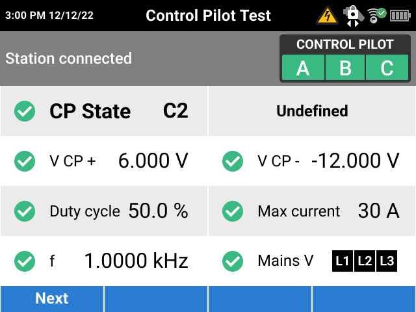Click the Mains V pass checkmark
The image size is (416, 312).
(x=233, y=261)
